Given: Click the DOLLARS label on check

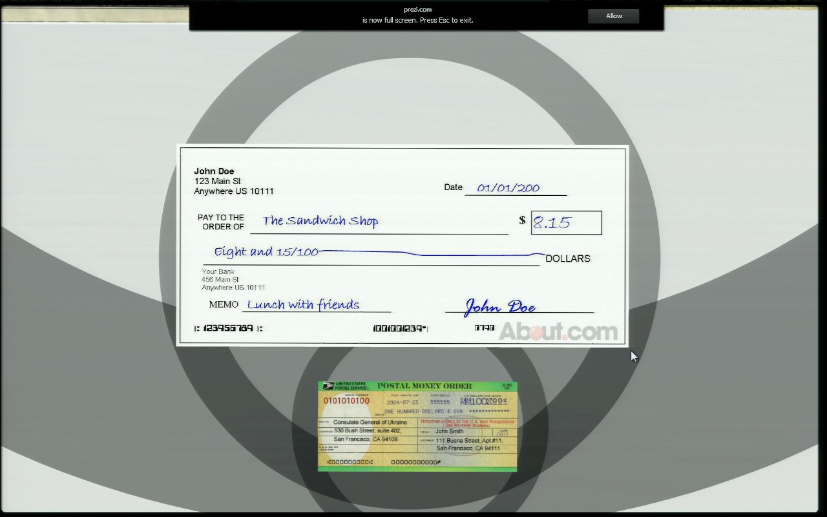Looking at the screenshot, I should pyautogui.click(x=567, y=258).
